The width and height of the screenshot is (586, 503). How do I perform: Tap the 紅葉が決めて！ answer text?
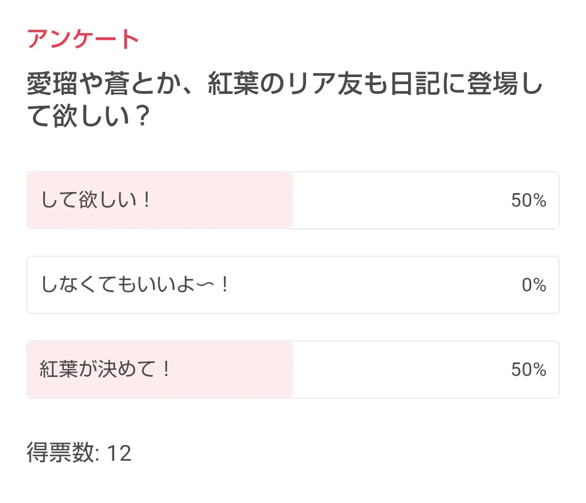105,370
